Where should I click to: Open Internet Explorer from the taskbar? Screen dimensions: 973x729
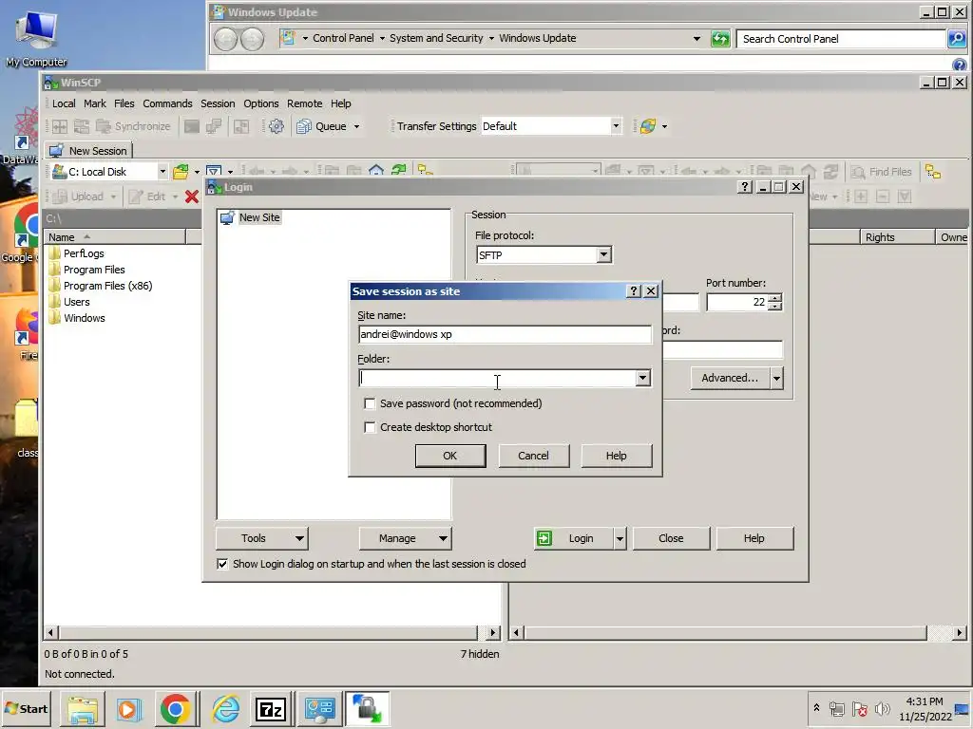coord(226,709)
